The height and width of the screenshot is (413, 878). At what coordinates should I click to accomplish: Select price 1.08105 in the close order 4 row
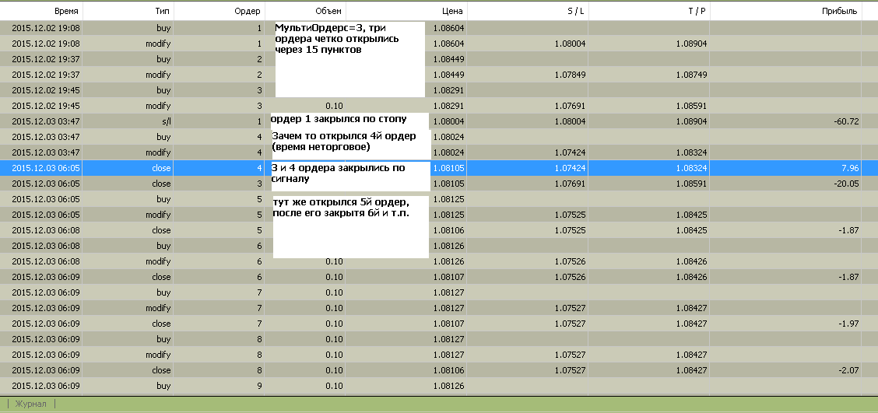(x=450, y=168)
